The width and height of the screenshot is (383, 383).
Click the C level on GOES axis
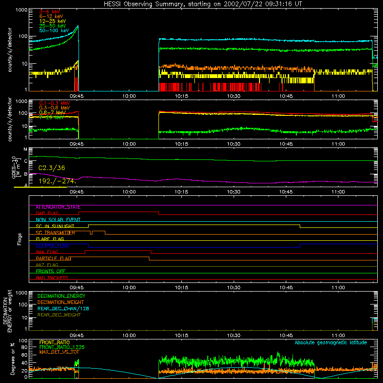26,161
